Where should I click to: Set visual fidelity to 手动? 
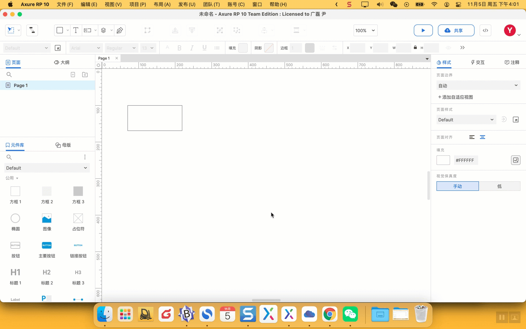click(x=458, y=186)
